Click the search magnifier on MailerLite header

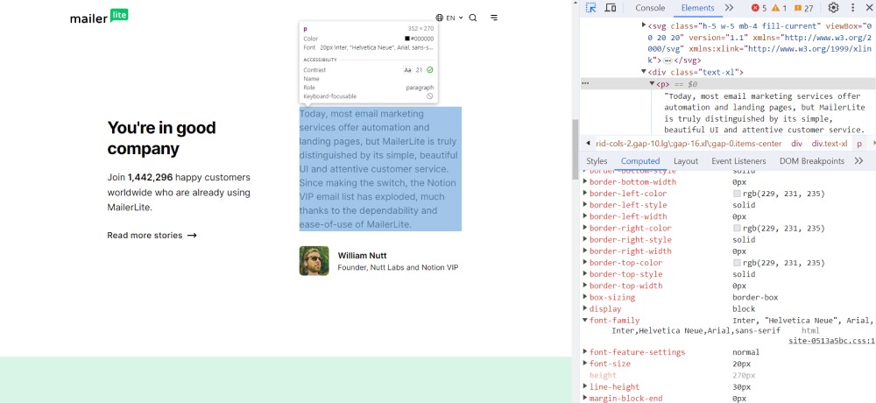[473, 18]
